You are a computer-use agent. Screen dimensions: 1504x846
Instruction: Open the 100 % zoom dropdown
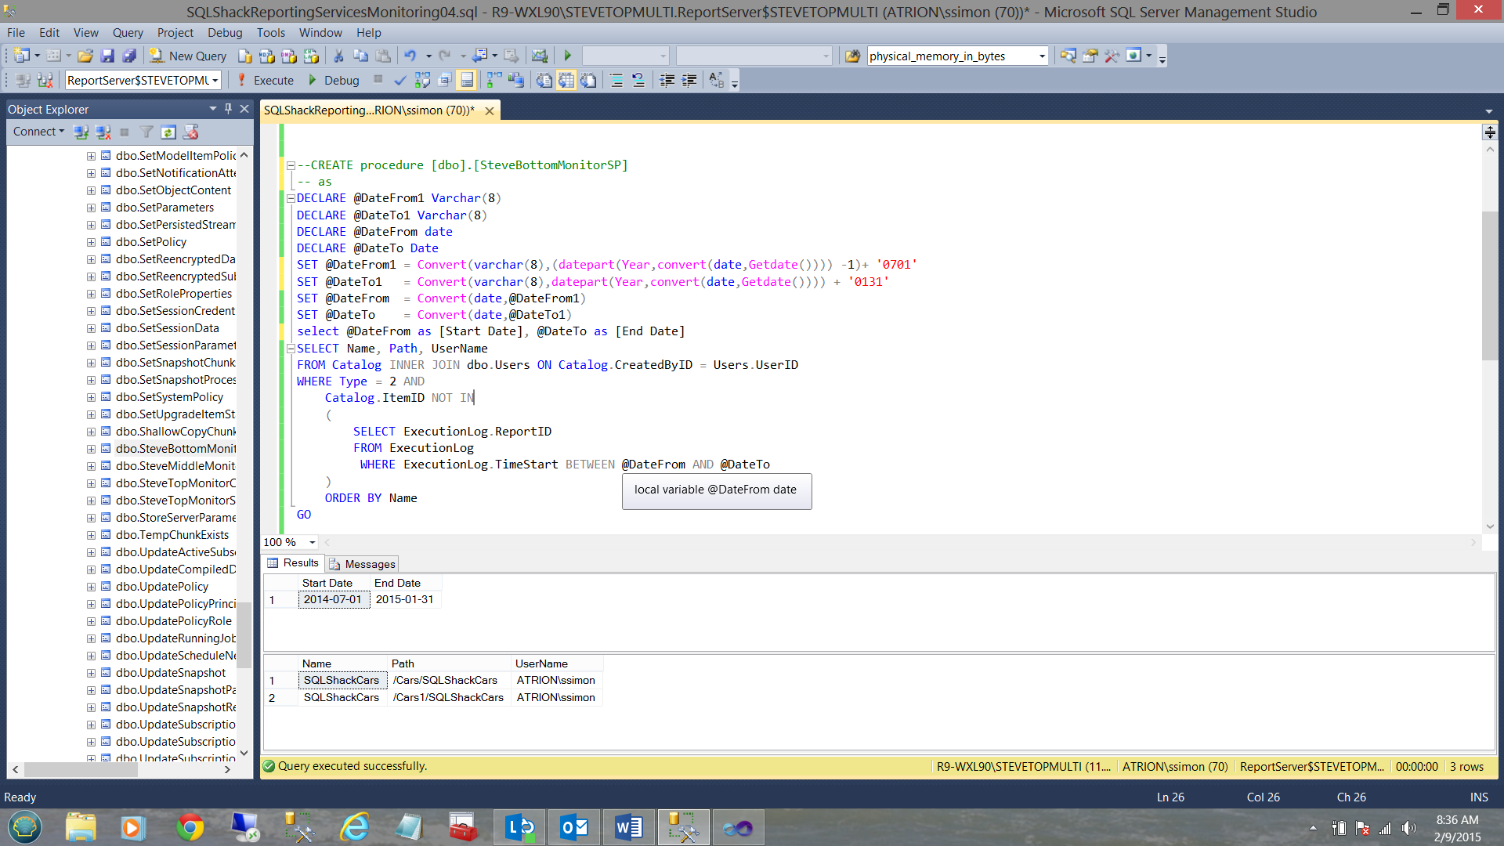pos(313,542)
